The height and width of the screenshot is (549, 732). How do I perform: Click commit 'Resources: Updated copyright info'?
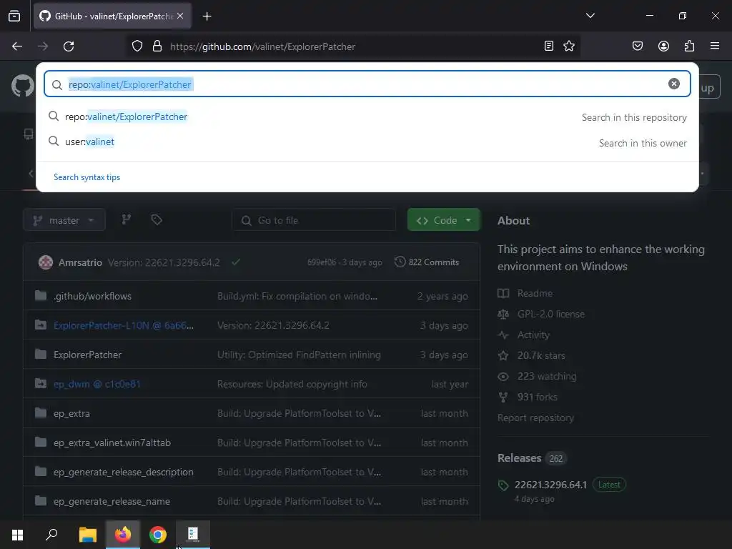point(292,384)
